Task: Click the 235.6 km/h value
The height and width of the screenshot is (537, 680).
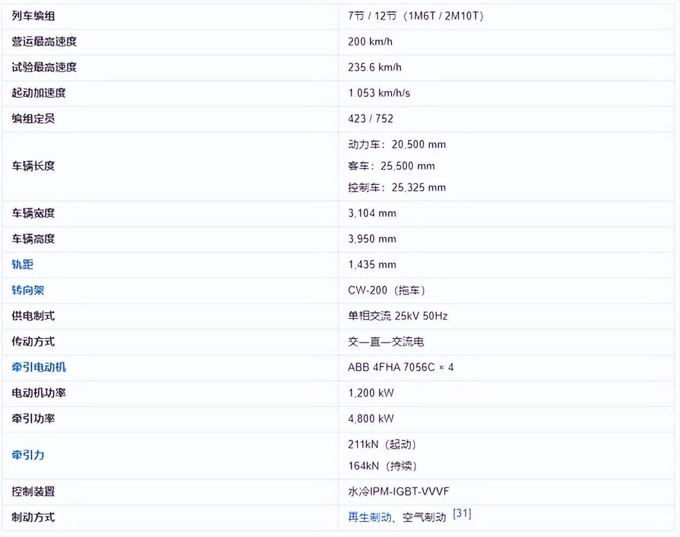Action: click(x=375, y=68)
